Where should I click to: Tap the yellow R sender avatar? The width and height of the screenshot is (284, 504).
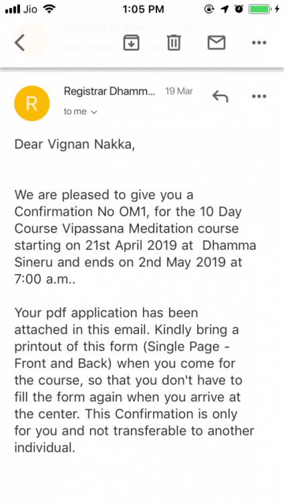tap(32, 103)
